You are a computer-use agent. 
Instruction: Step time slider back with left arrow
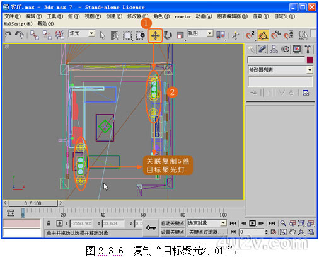pos(6,203)
